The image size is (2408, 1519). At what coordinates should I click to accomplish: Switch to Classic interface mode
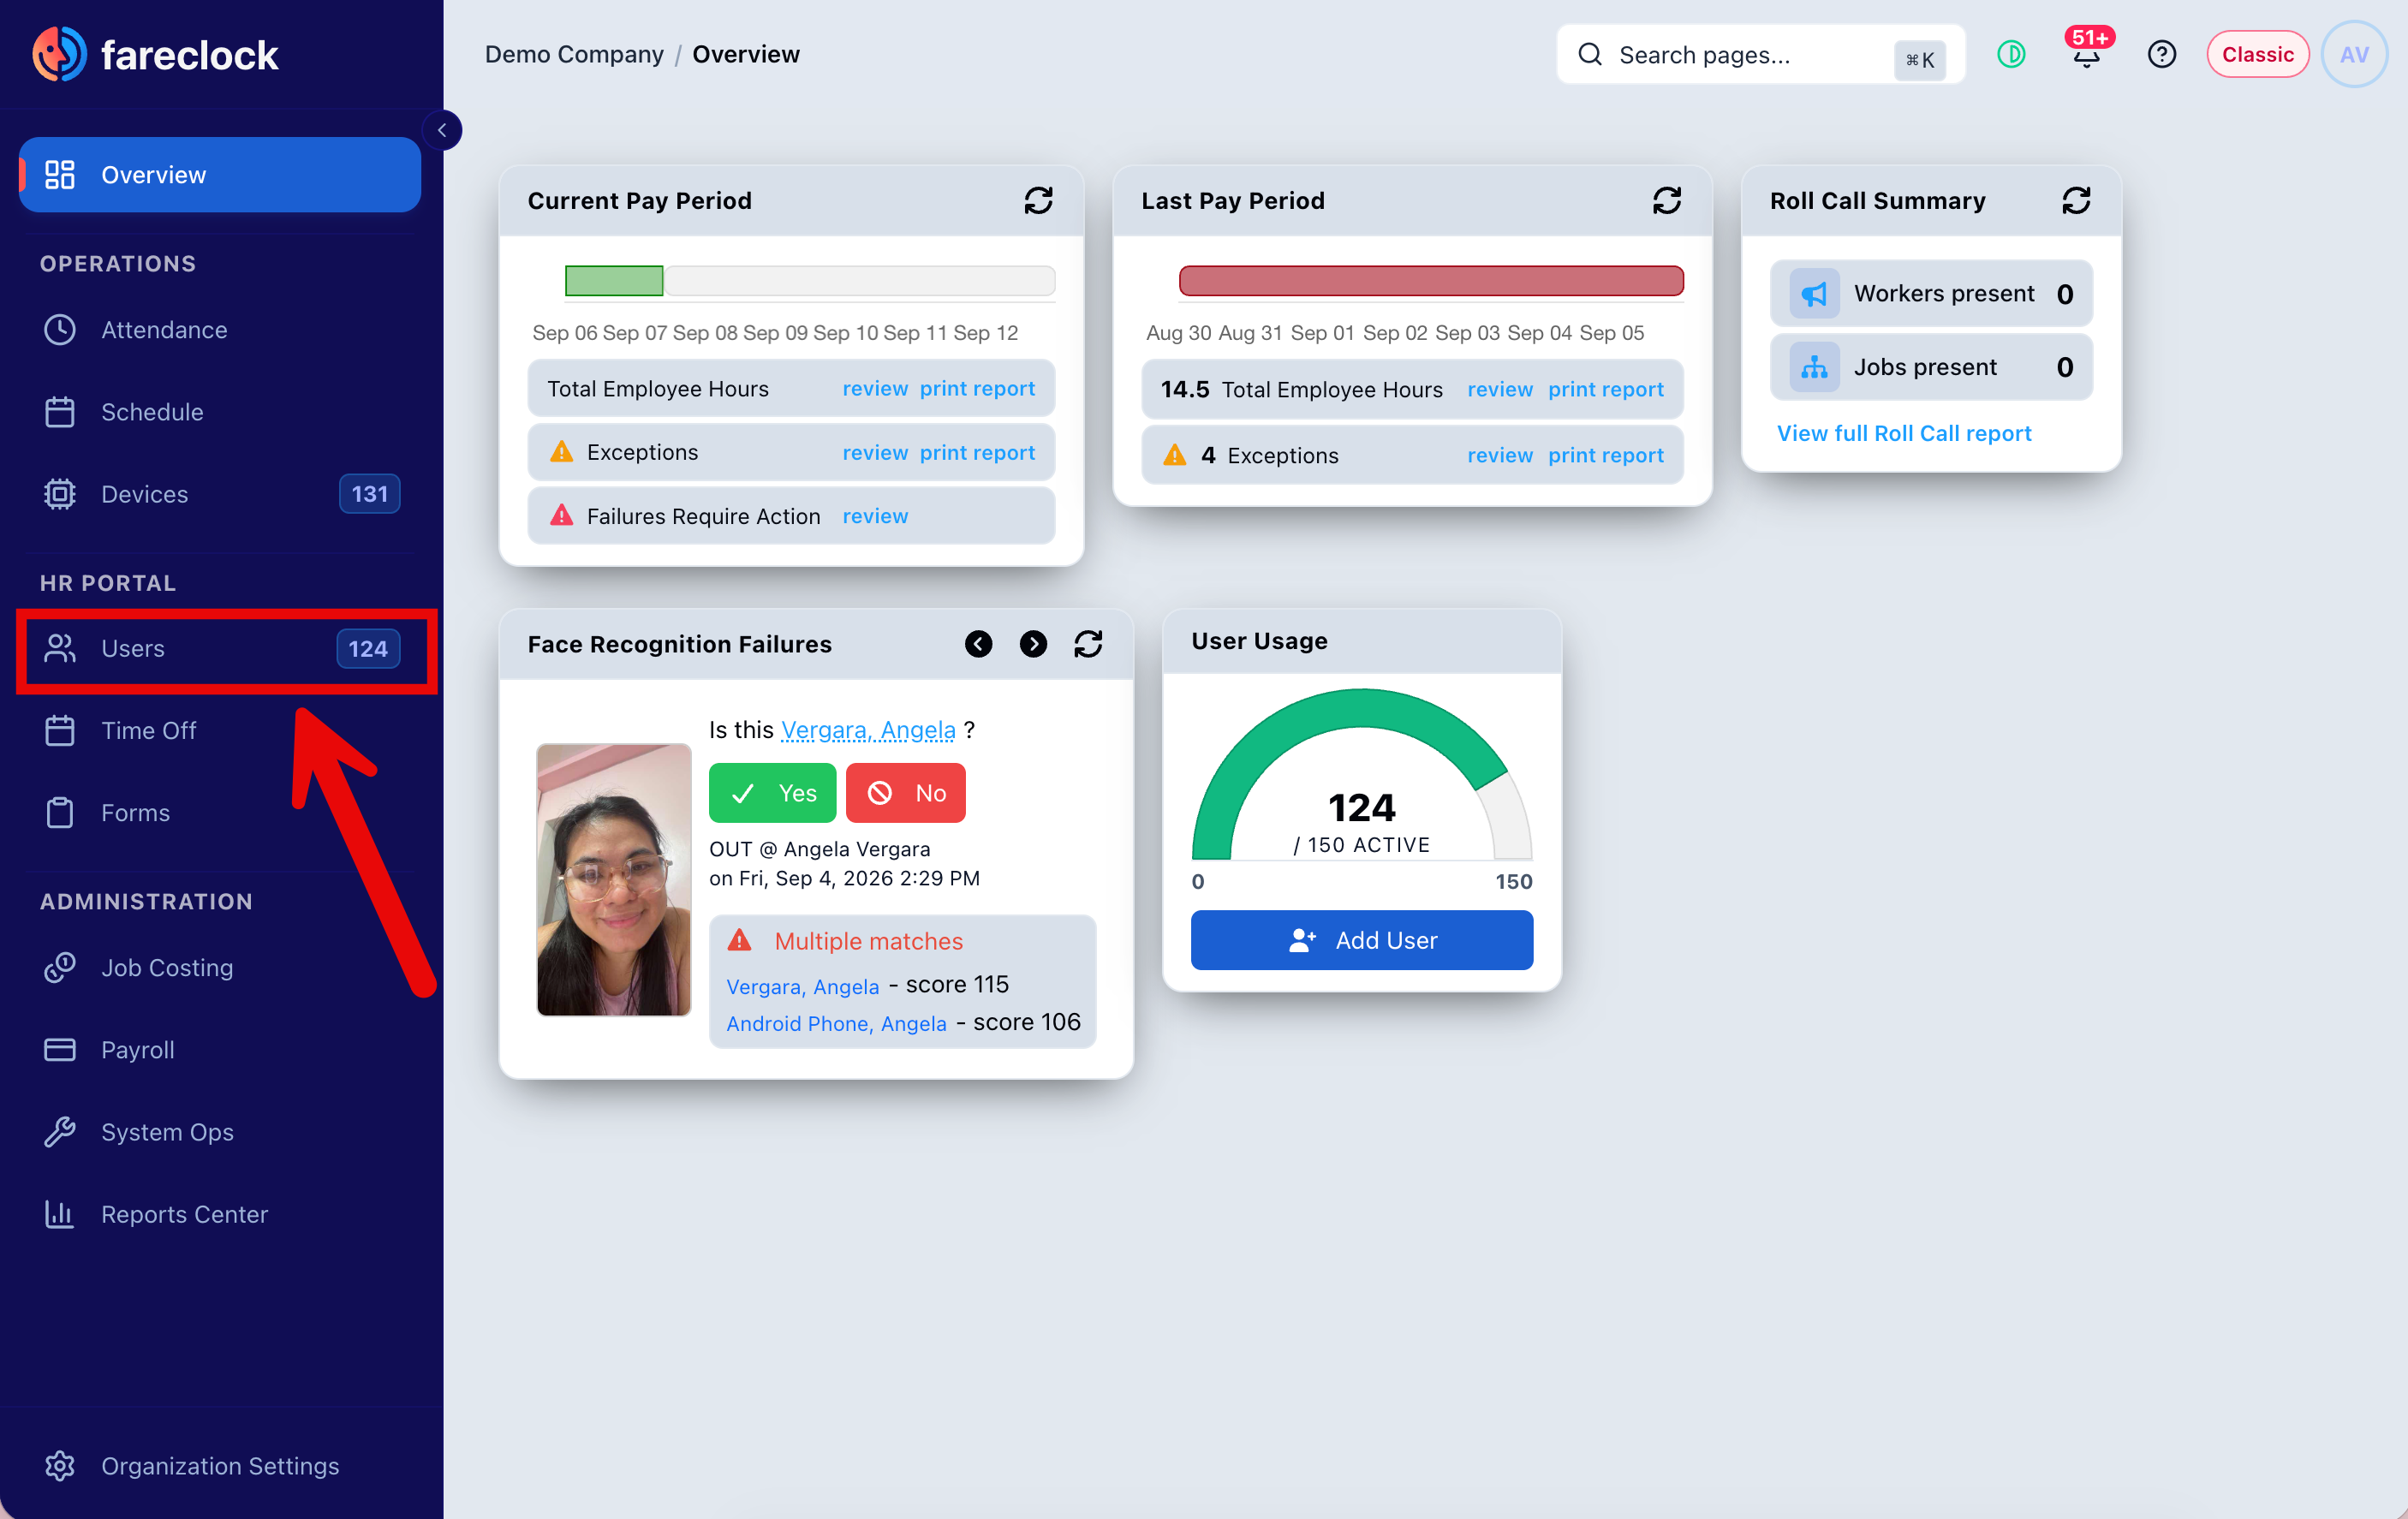click(x=2257, y=54)
